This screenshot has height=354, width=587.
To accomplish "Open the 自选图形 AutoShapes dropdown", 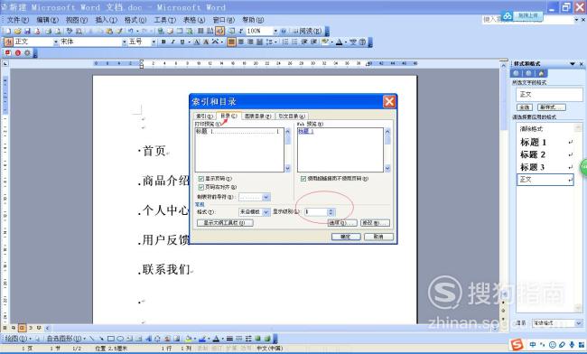I will pos(66,339).
